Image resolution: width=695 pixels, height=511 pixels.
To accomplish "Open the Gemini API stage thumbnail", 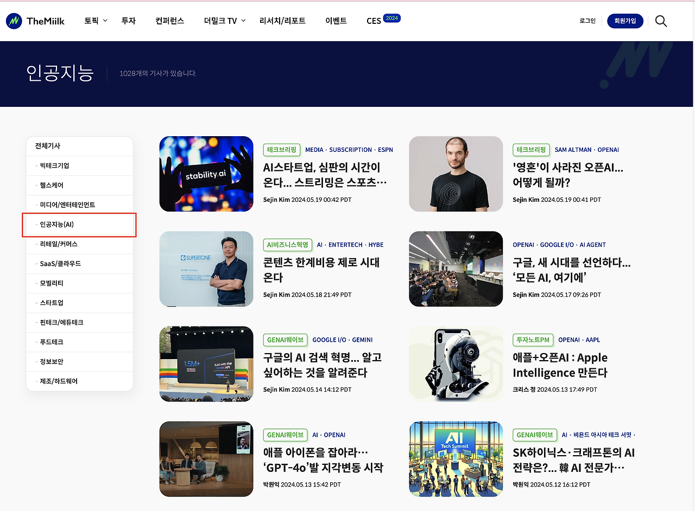I will click(x=206, y=364).
